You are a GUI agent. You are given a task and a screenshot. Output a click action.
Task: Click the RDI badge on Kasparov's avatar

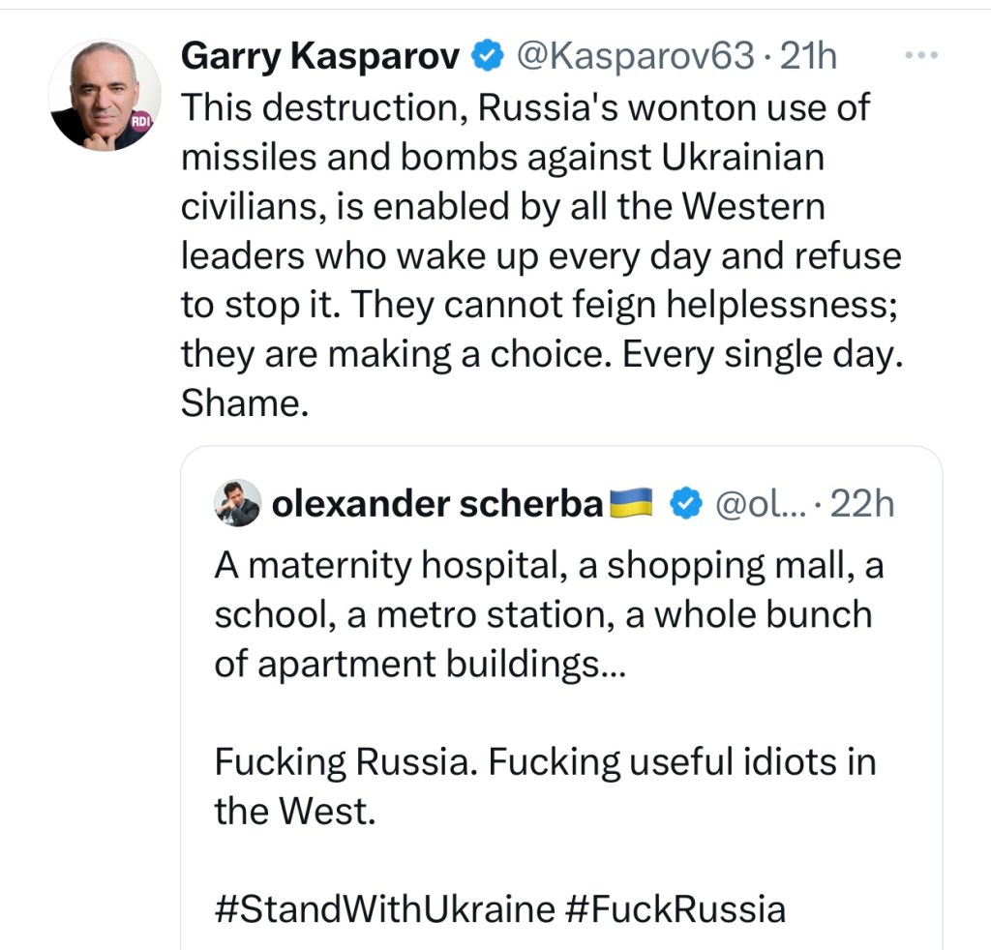[143, 120]
